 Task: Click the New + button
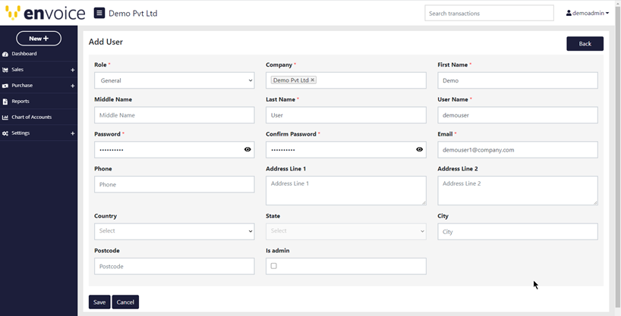click(x=39, y=38)
